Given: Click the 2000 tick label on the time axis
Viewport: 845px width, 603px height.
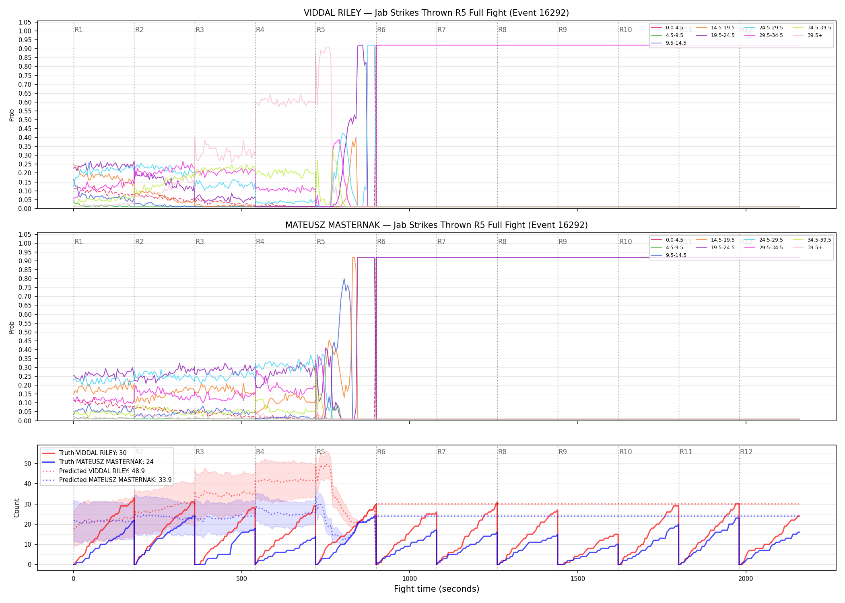Looking at the screenshot, I should point(746,579).
